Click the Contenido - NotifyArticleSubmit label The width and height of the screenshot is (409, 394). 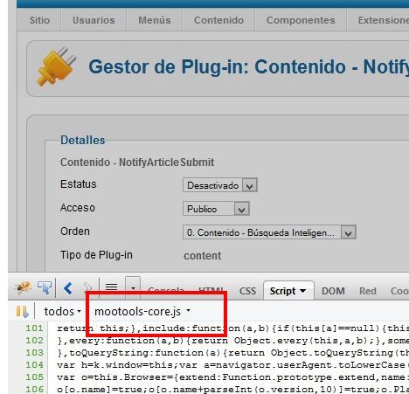[x=137, y=162]
